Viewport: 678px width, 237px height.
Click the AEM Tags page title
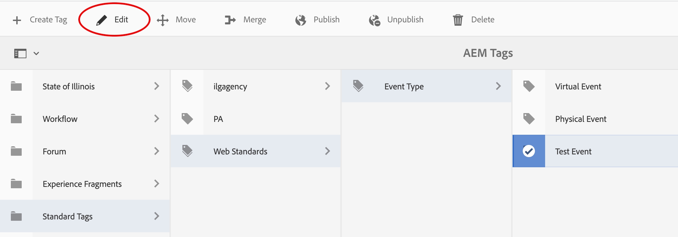click(x=488, y=53)
